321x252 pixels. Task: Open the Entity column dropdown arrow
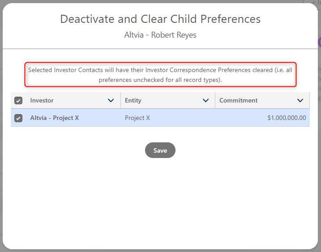click(x=205, y=101)
